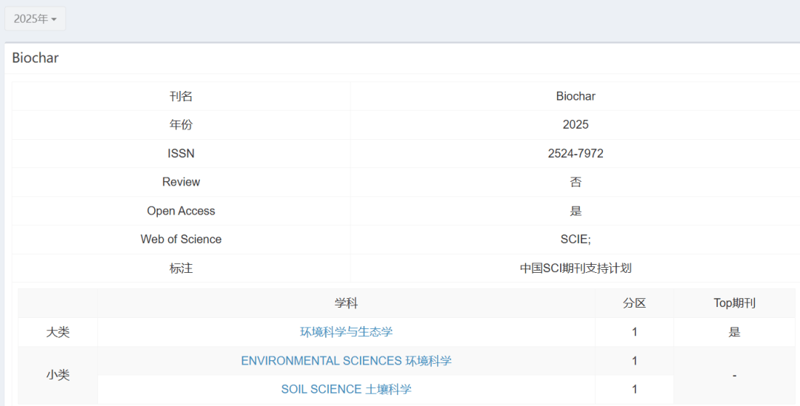800x406 pixels.
Task: Click the 学科 column header
Action: tap(347, 304)
